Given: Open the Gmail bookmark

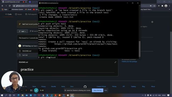Looking at the screenshot, I should tap(28, 9).
